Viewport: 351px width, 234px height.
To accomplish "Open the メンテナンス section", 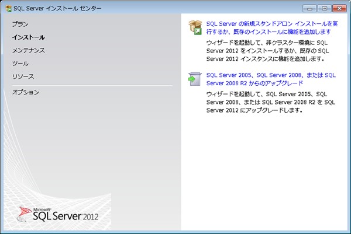I will pos(29,50).
